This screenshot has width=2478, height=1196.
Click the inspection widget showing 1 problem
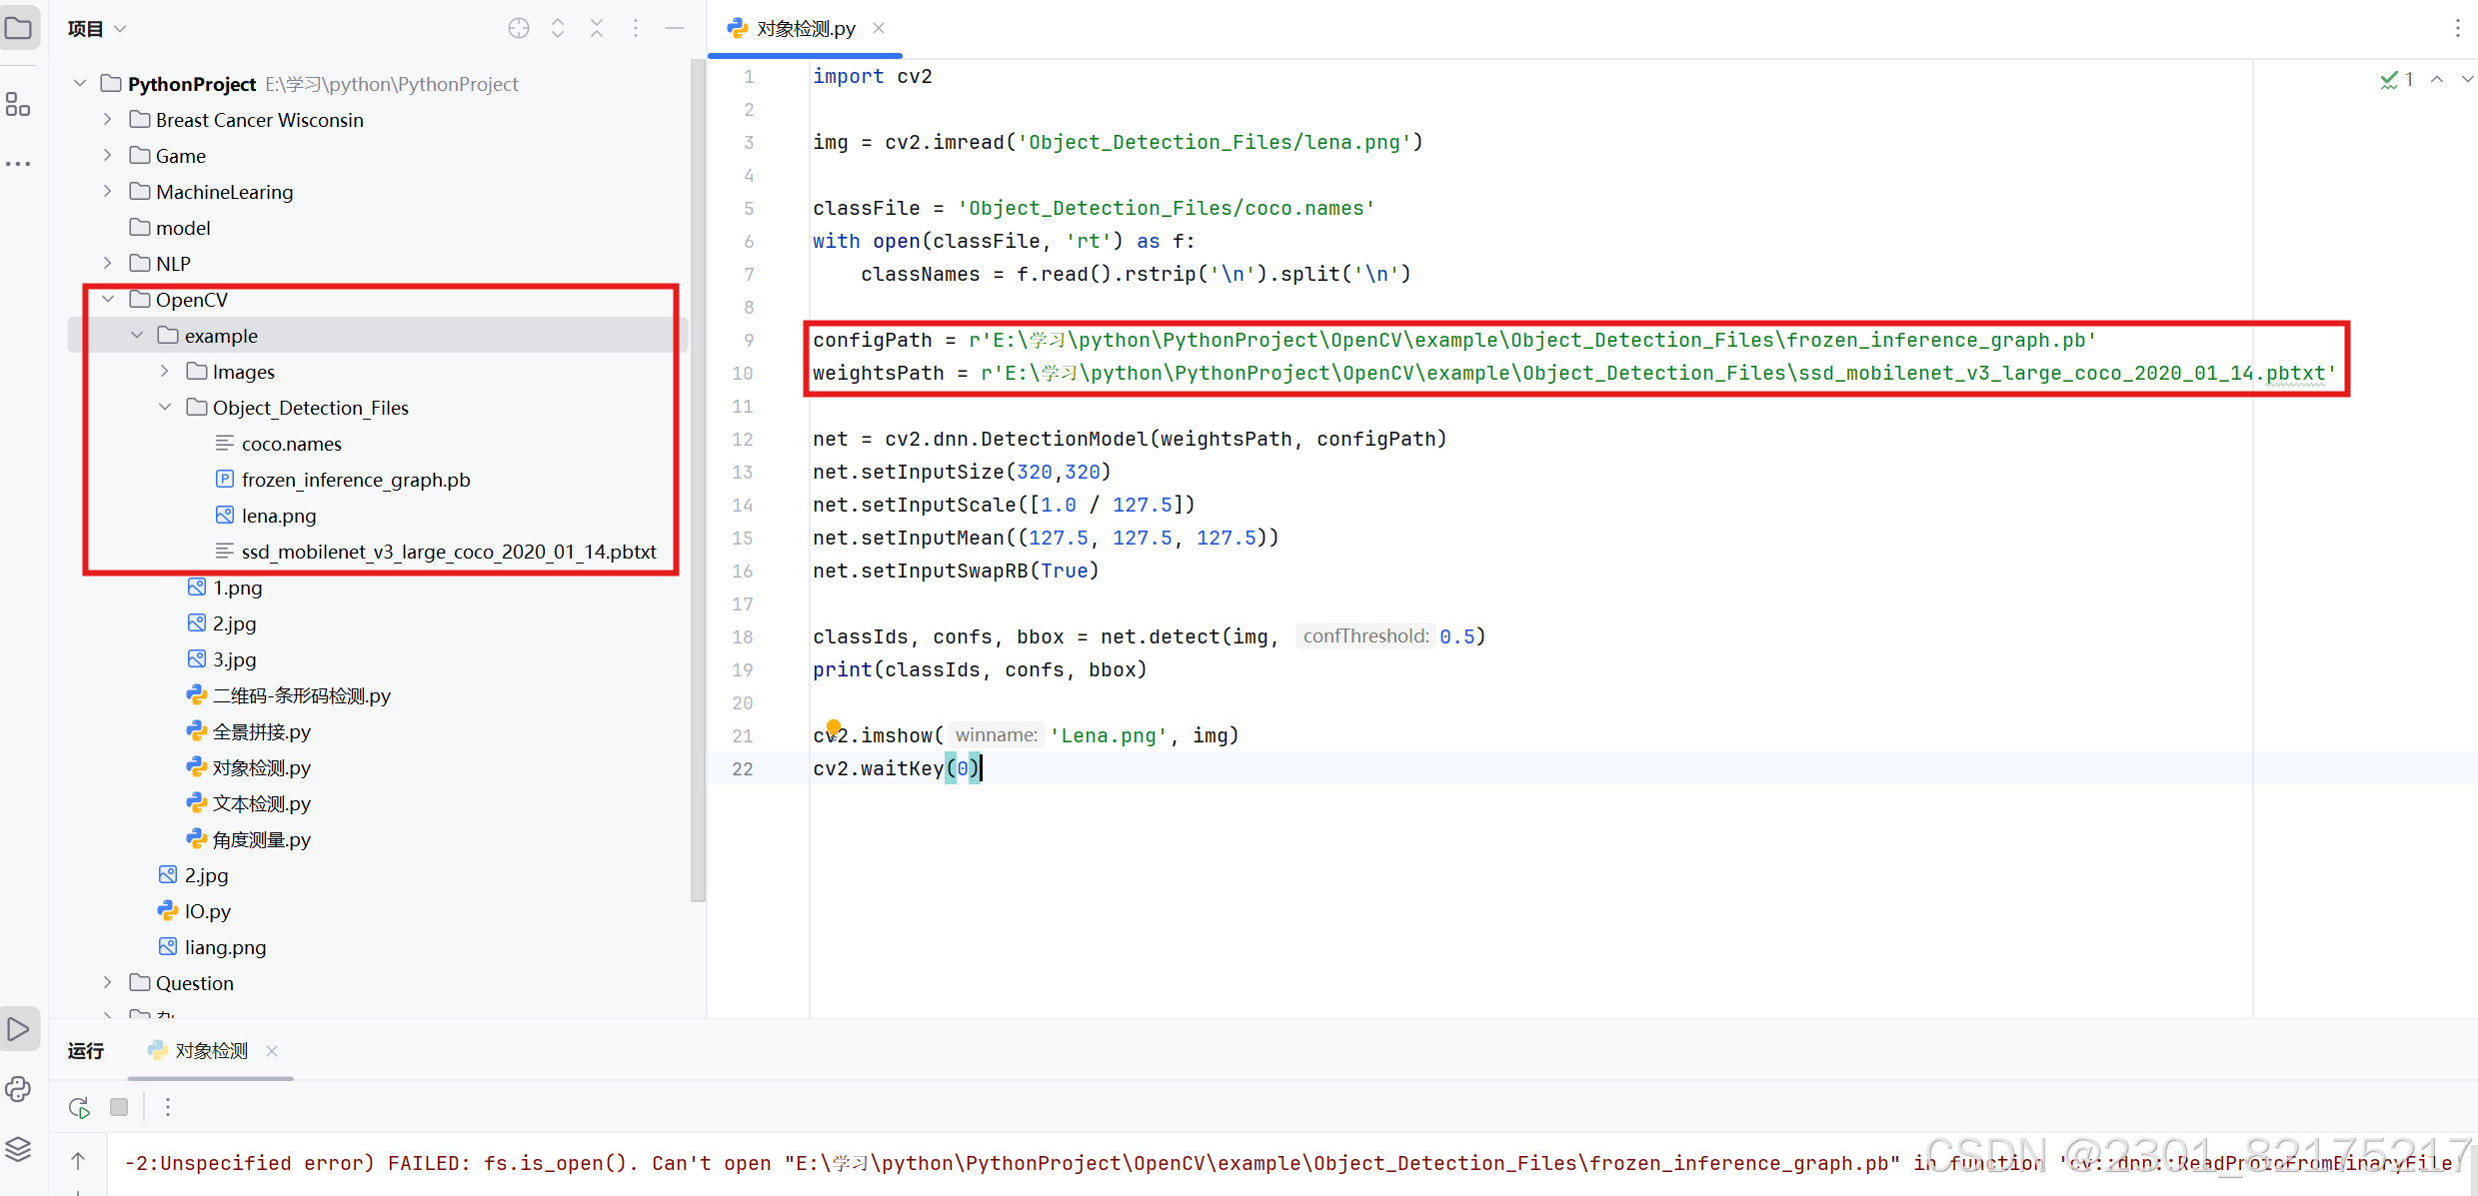(x=2397, y=80)
